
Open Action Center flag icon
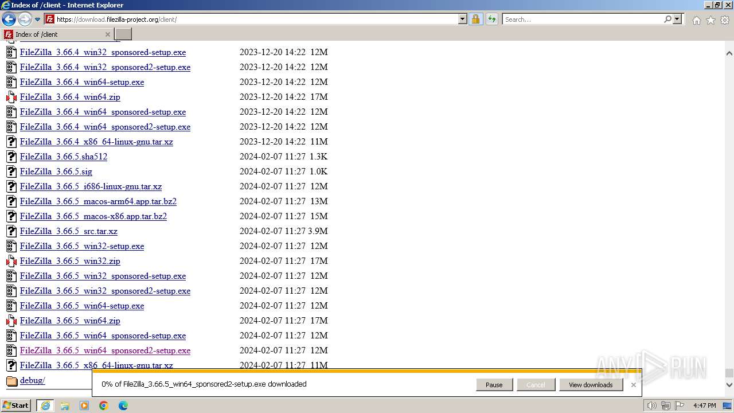coord(679,406)
